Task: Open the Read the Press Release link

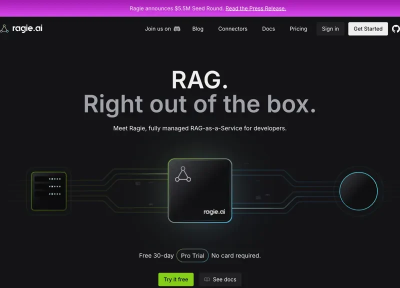Action: click(x=256, y=8)
